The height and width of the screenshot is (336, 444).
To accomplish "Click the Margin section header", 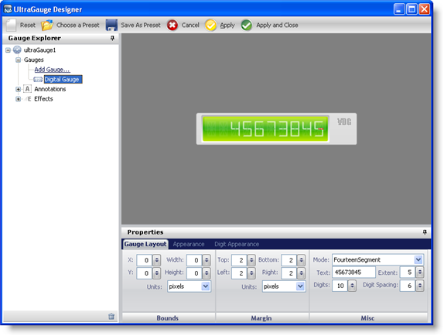I will (261, 318).
